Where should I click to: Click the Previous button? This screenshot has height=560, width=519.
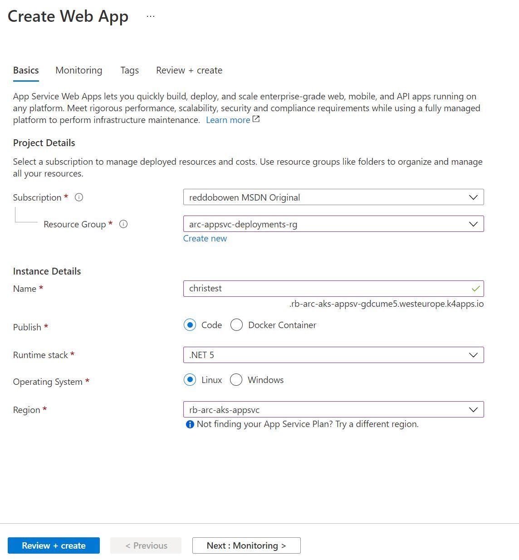pyautogui.click(x=146, y=545)
